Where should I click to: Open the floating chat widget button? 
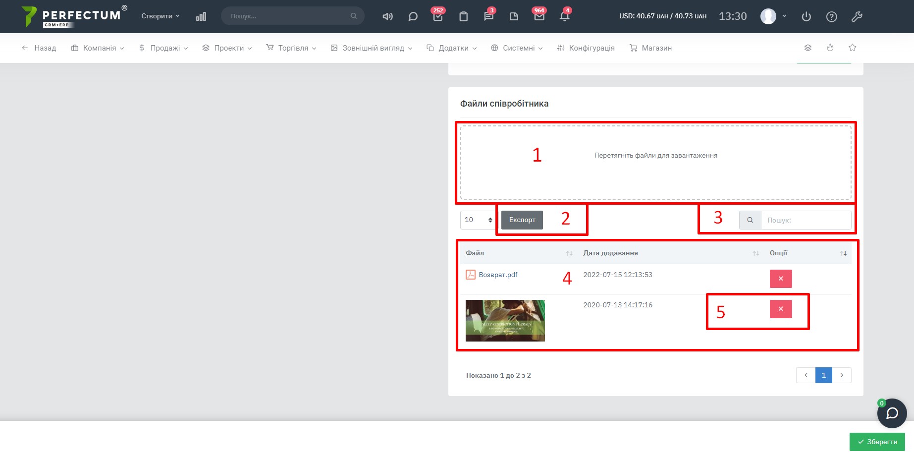tap(892, 413)
